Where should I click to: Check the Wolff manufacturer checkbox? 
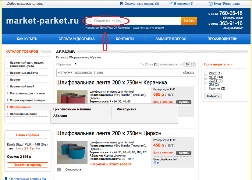pos(206,73)
